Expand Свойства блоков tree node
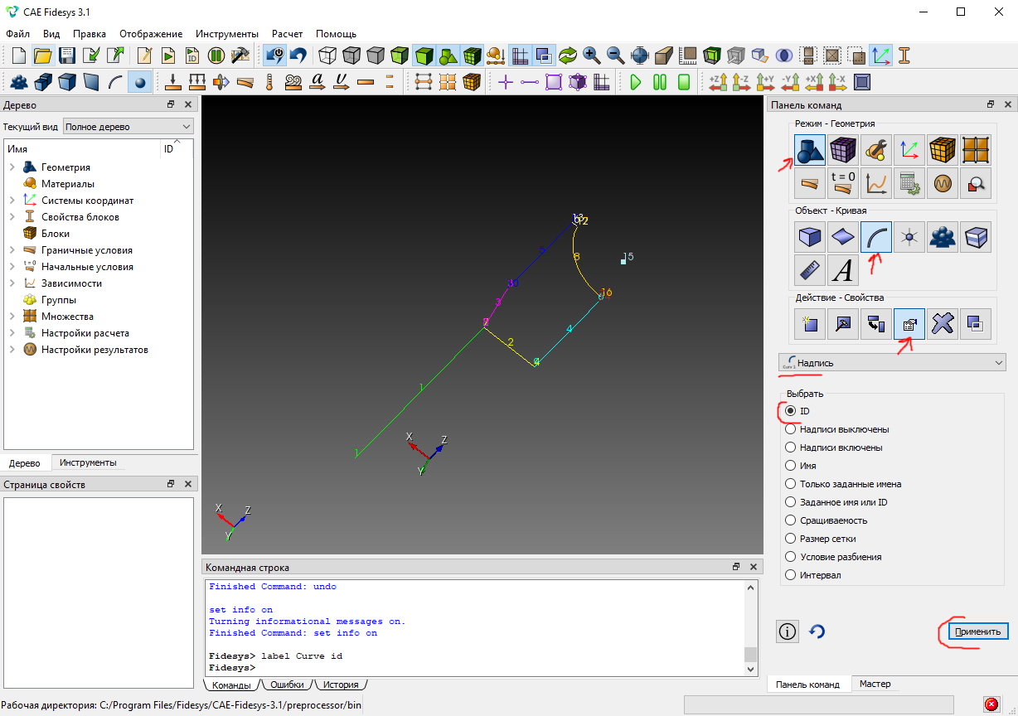 (12, 217)
